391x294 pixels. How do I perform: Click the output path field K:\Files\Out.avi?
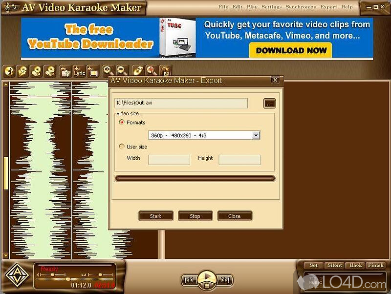181,103
